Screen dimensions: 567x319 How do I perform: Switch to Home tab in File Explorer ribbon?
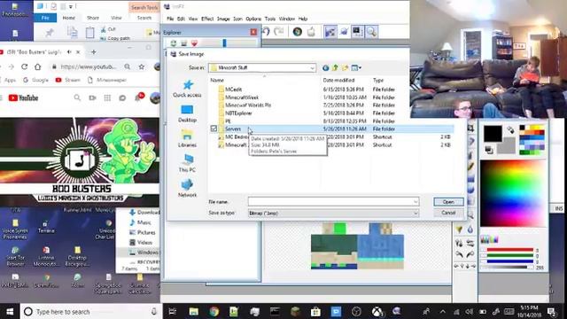(69, 18)
